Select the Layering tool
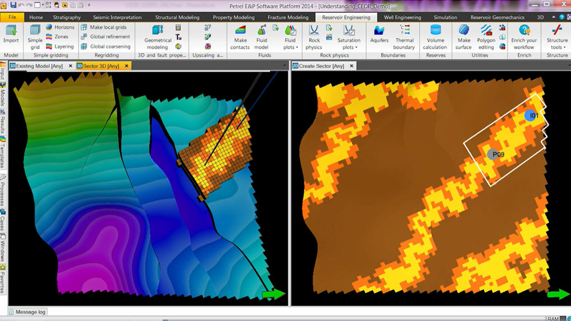The image size is (571, 321). 60,46
